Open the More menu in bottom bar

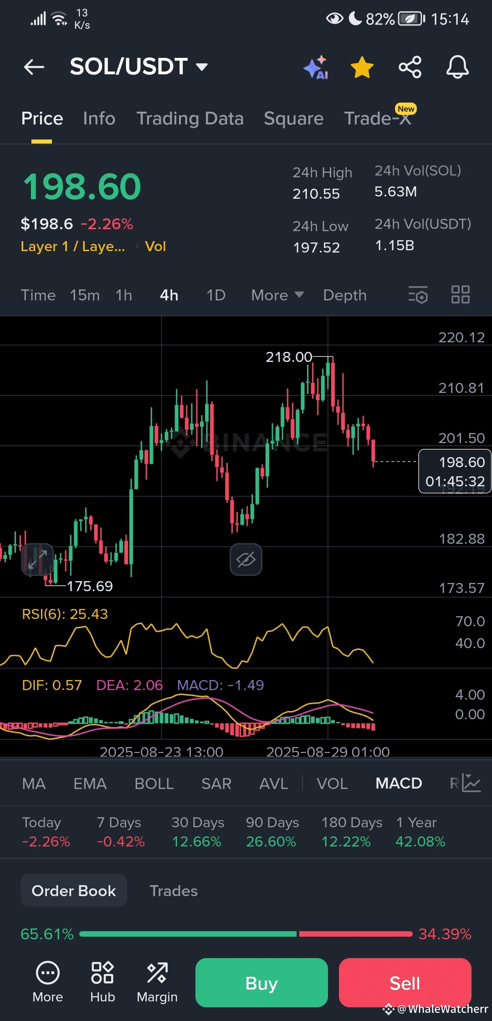(x=48, y=982)
